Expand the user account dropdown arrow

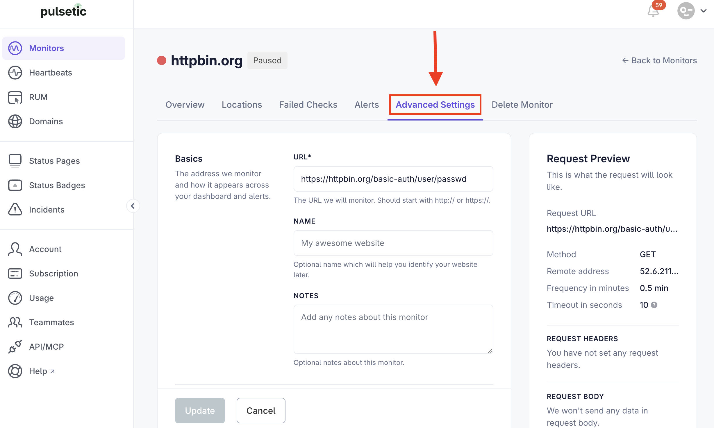point(704,11)
